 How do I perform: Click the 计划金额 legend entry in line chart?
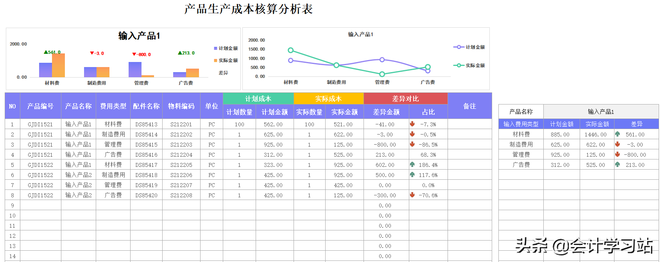click(x=469, y=47)
